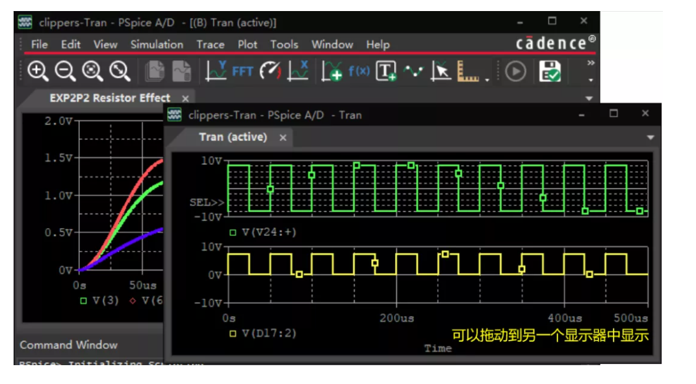696x384 pixels.
Task: Show more toolbar items via chevron
Action: [x=590, y=63]
